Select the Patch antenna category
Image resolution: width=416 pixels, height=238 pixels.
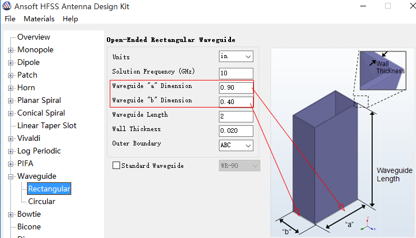(x=27, y=75)
